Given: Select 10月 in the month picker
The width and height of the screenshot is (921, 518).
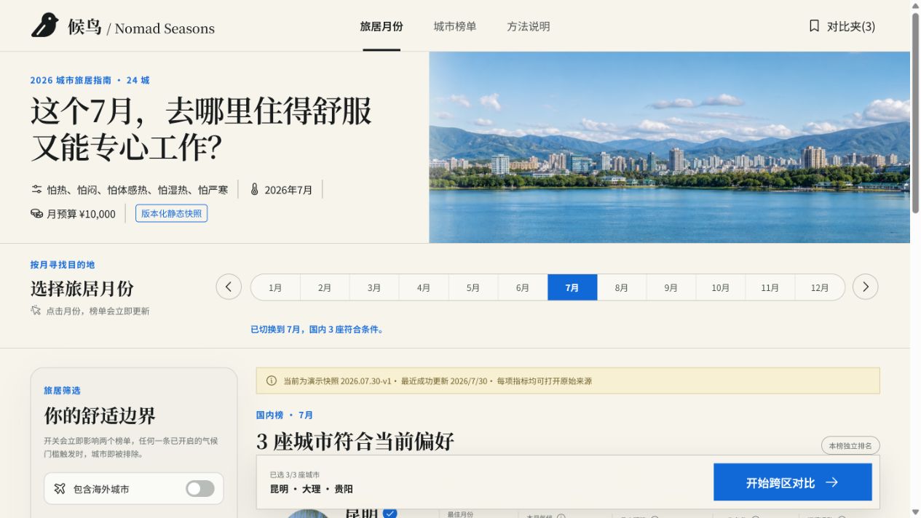Looking at the screenshot, I should click(x=721, y=287).
